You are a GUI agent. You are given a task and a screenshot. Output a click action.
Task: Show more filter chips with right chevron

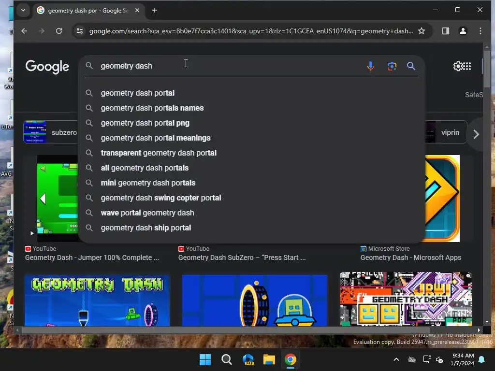click(x=476, y=134)
